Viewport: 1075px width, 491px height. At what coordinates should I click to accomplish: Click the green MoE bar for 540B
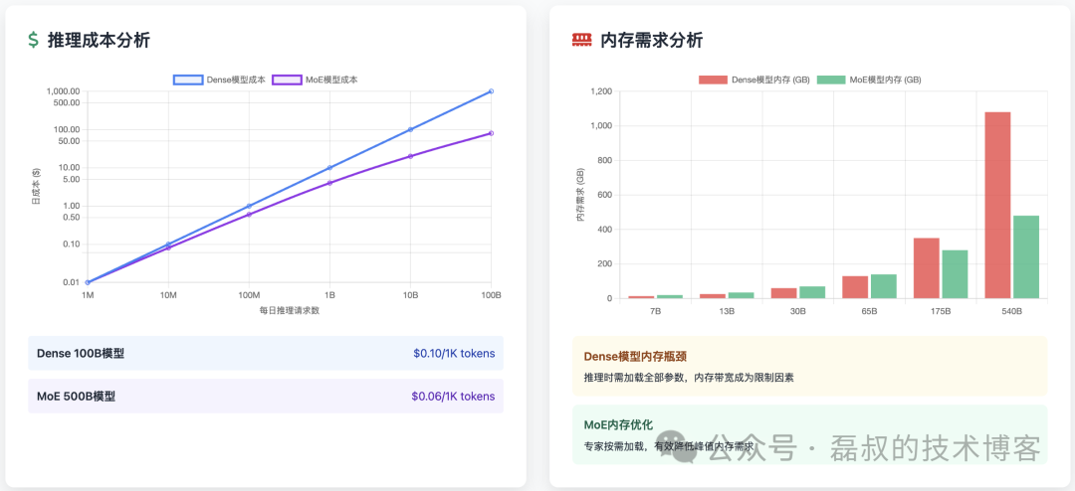pos(1026,256)
